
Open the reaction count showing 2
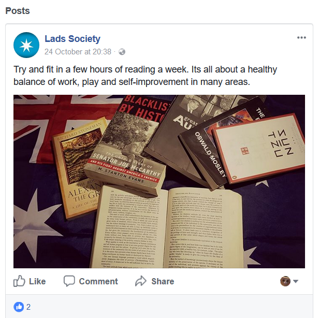[x=28, y=307]
